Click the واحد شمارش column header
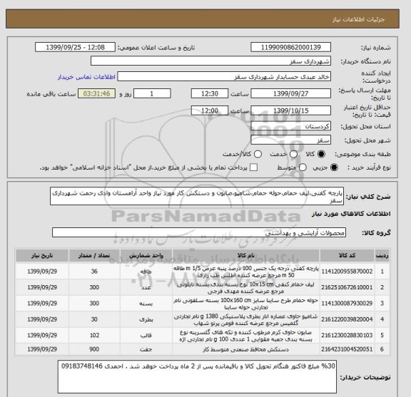 [x=146, y=256]
